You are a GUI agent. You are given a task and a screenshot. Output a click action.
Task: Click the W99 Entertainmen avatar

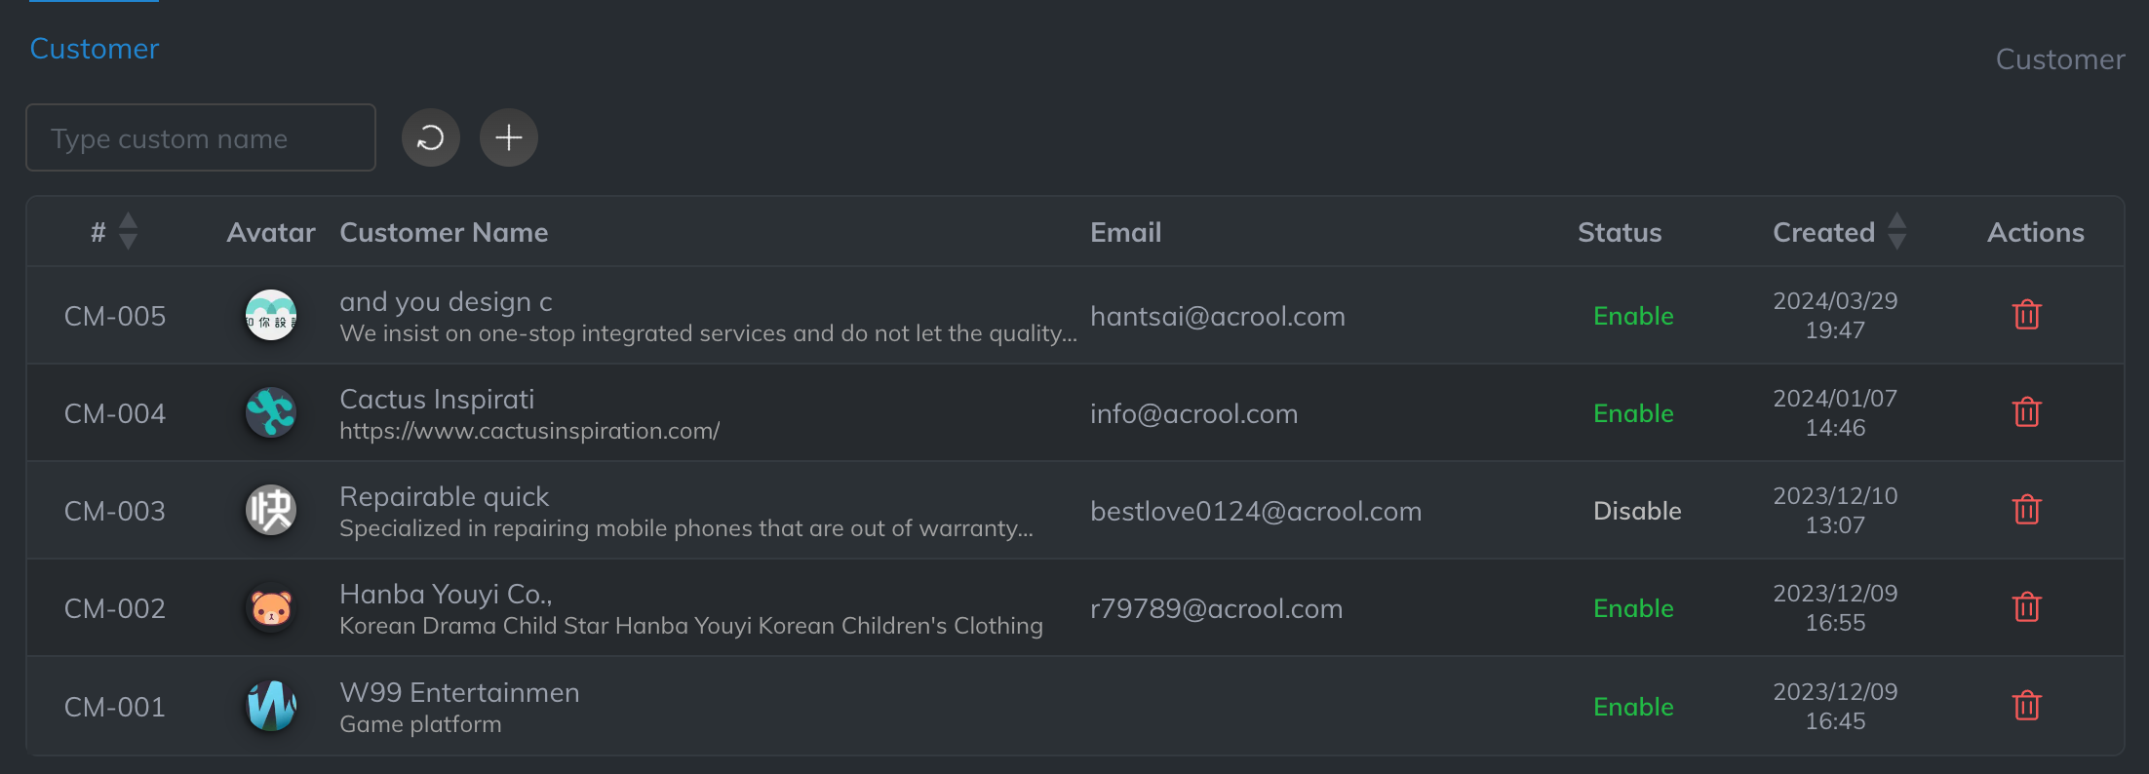tap(271, 706)
